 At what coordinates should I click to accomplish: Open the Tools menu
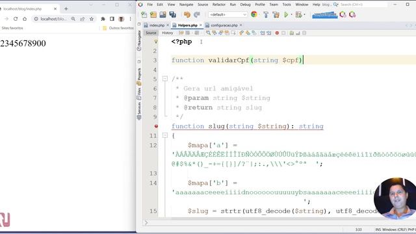point(287,5)
